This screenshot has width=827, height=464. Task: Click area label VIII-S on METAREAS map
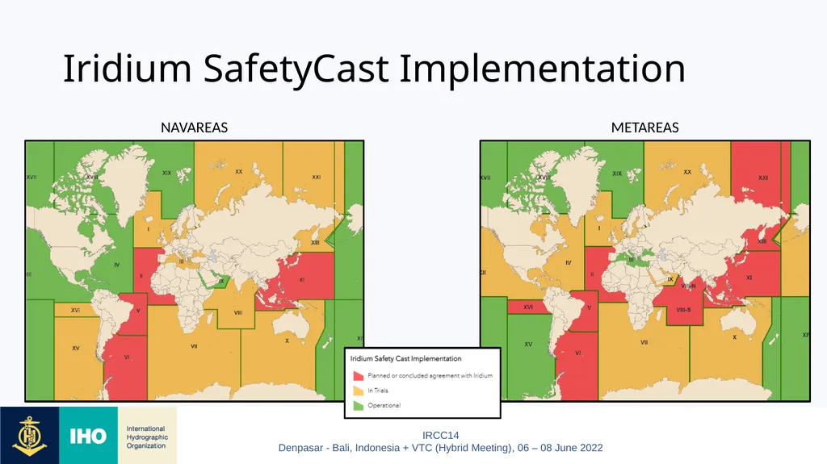[683, 310]
